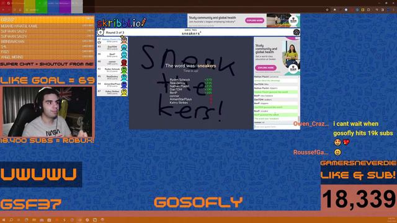Select DanTDM's cyan avatar
Image resolution: width=397 pixels, height=223 pixels.
124,47
